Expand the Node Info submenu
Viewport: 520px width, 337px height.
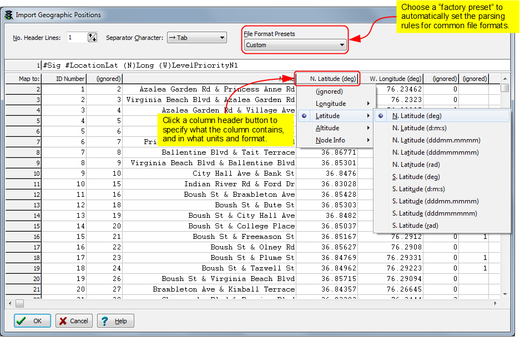(x=330, y=140)
